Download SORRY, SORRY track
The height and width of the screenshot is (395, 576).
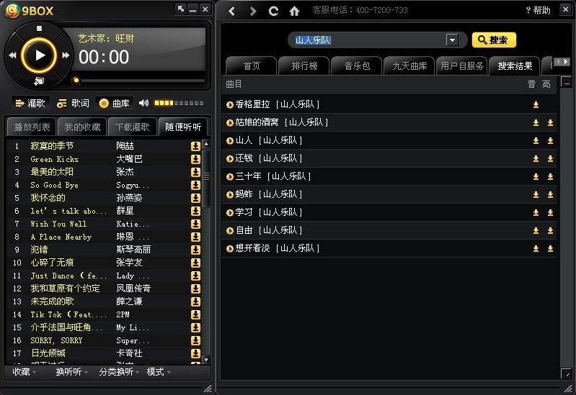point(195,340)
